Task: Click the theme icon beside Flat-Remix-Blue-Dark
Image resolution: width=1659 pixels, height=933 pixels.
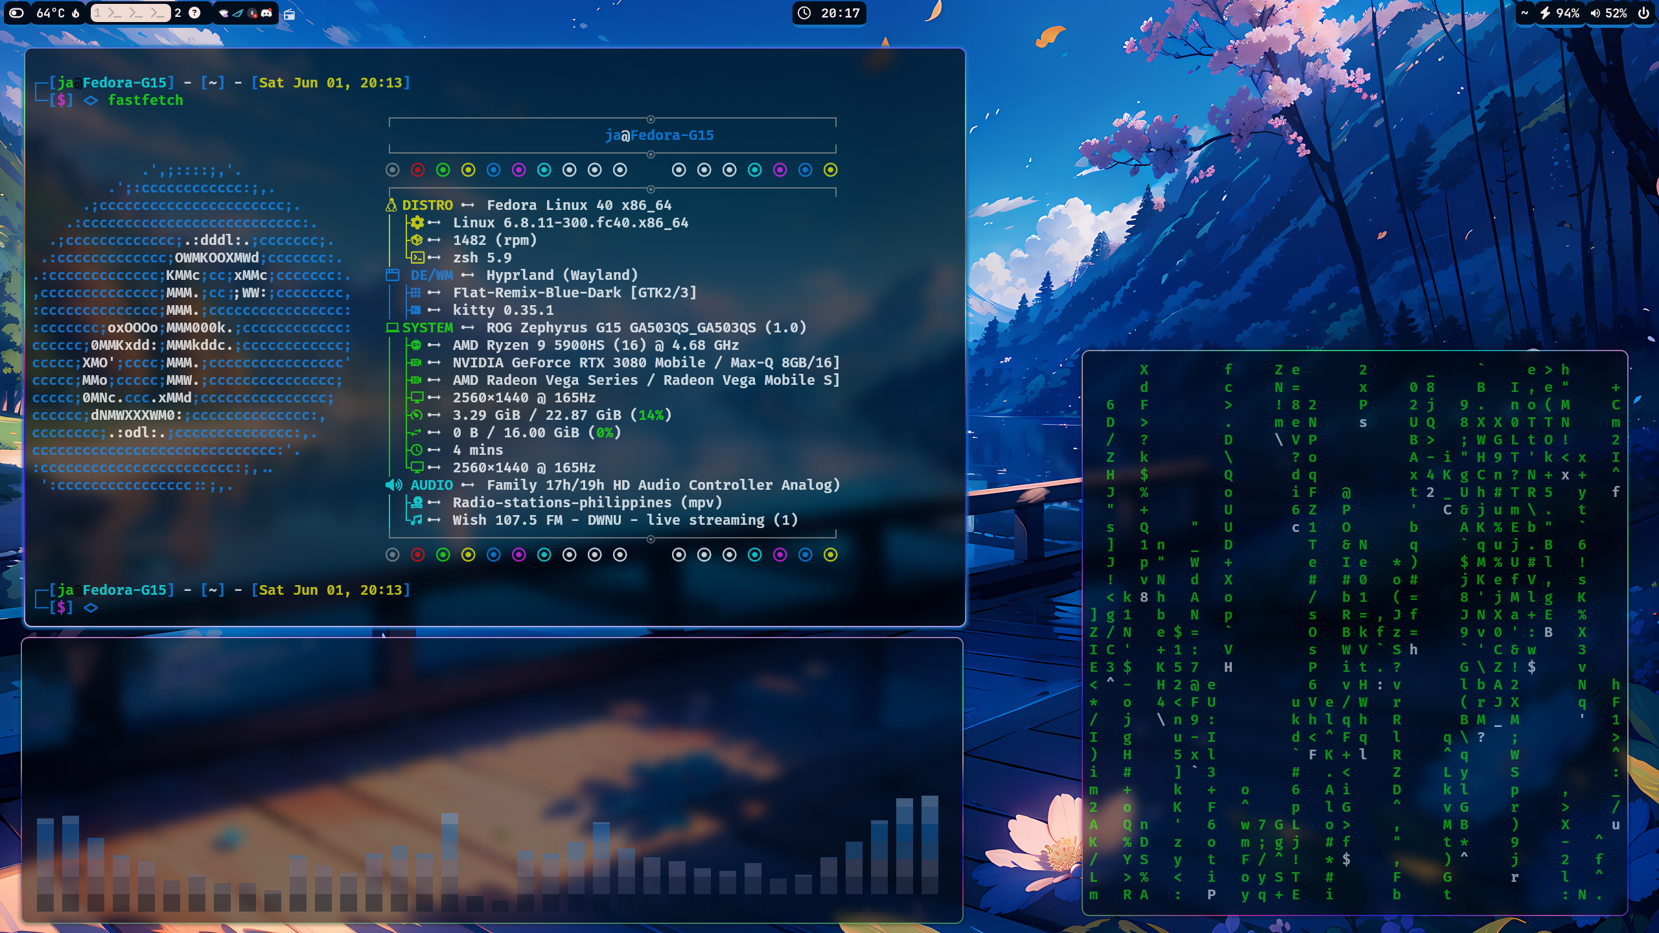Action: [x=415, y=292]
